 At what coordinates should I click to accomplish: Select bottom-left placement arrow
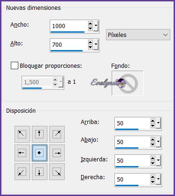point(22,172)
